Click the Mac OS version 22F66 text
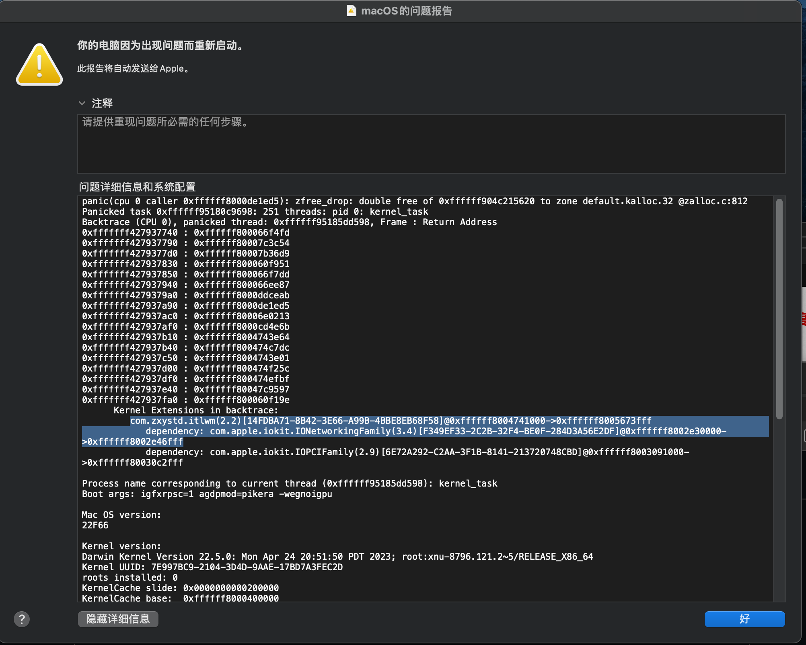The height and width of the screenshot is (645, 806). coord(95,525)
